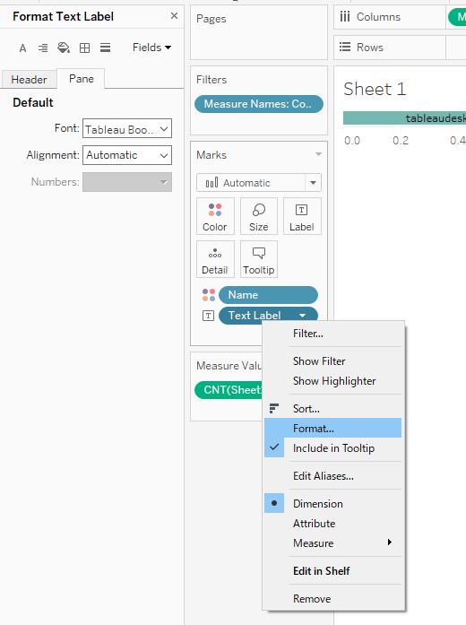Image resolution: width=466 pixels, height=625 pixels.
Task: Open the Lines formatting icon
Action: [x=105, y=48]
